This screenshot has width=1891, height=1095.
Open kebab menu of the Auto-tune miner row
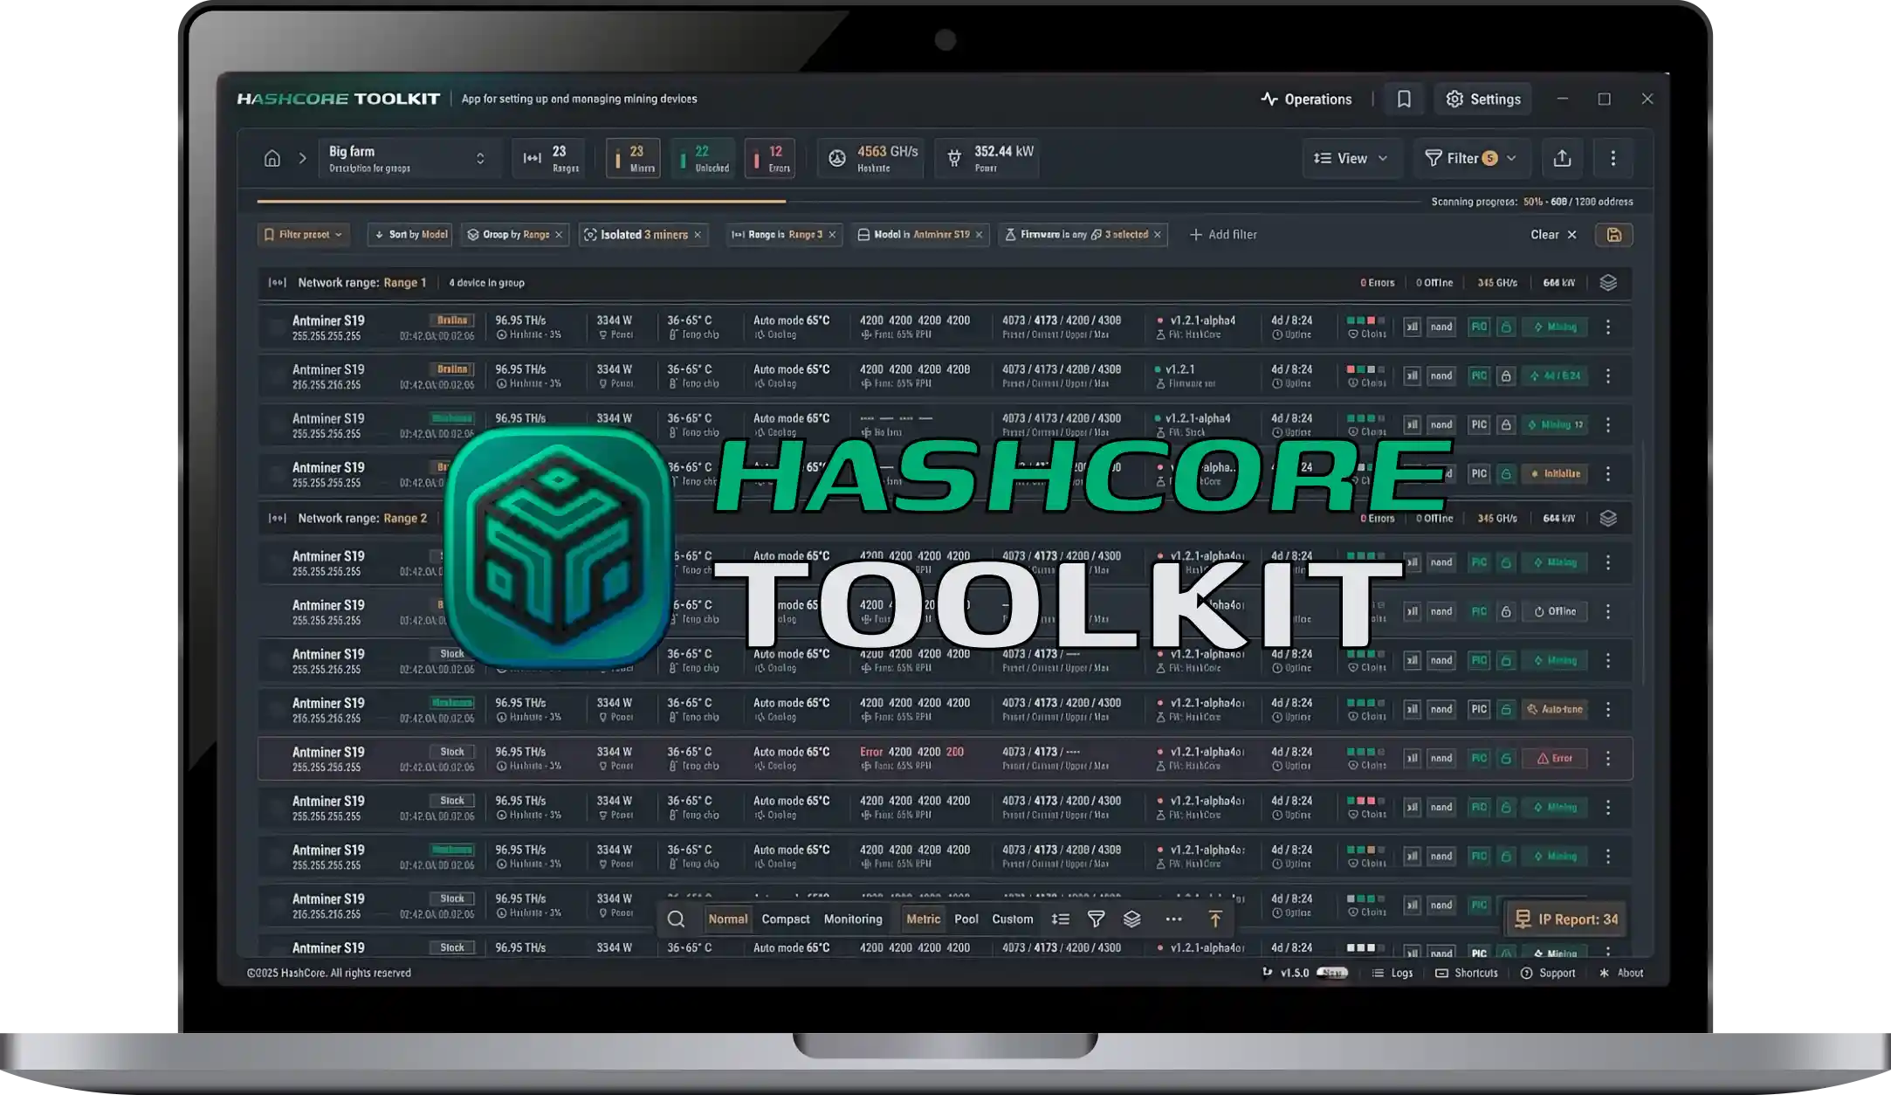[x=1608, y=709]
